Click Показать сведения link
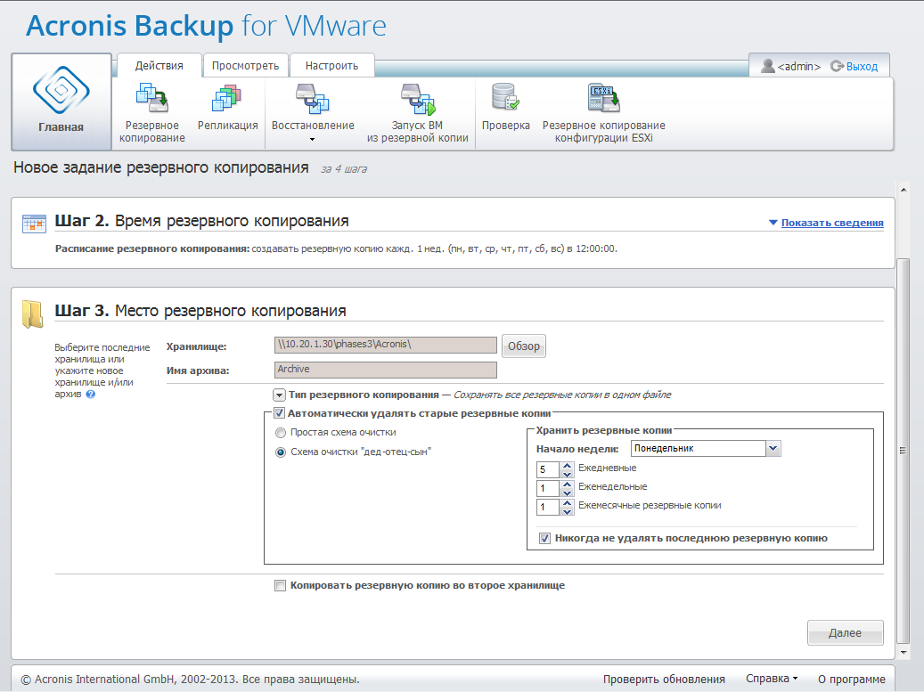 [x=832, y=223]
